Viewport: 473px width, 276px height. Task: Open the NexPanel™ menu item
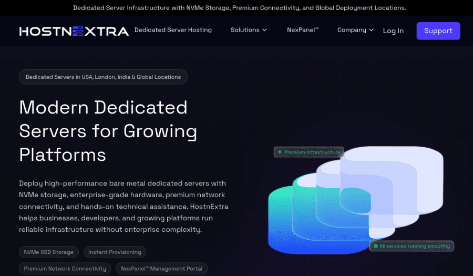[x=303, y=30]
